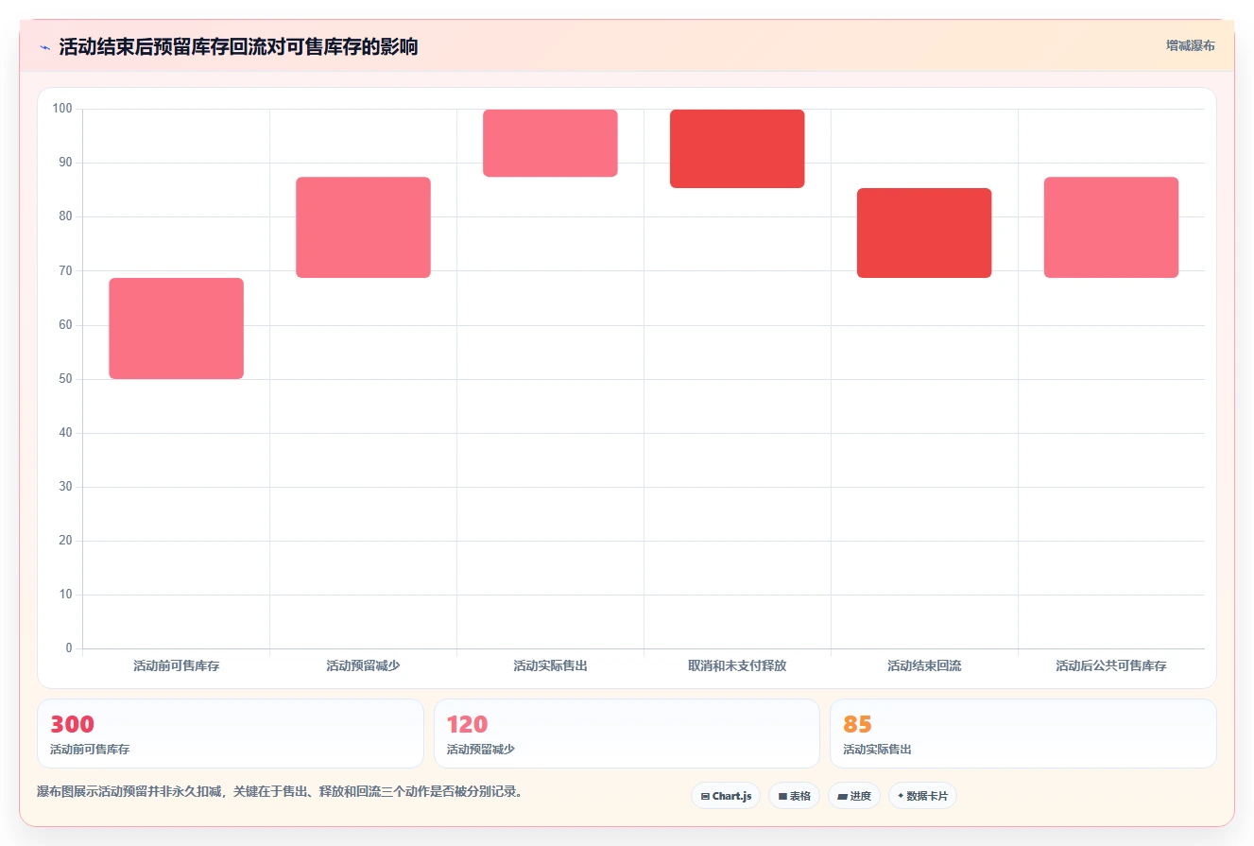
Task: Open the card showing value 300
Action: [231, 734]
